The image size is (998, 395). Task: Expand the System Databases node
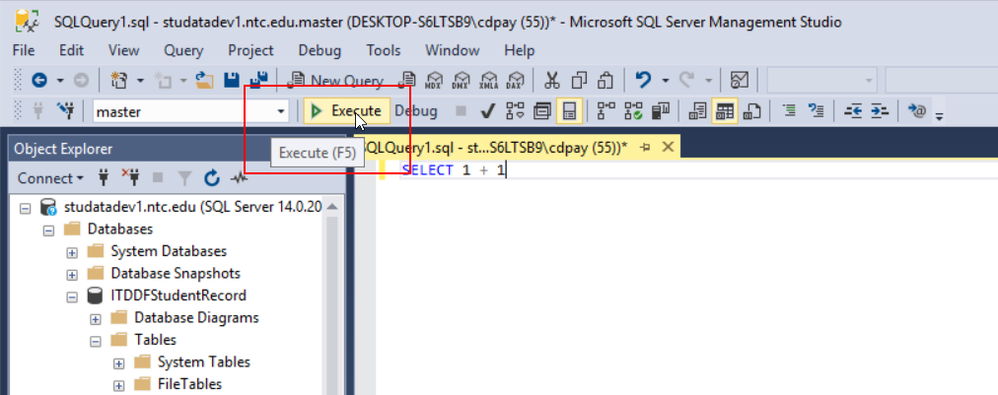pos(73,252)
